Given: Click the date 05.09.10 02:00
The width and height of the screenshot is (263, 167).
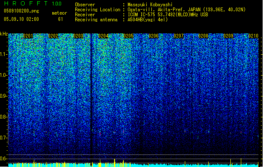Looking at the screenshot, I should pyautogui.click(x=21, y=19).
